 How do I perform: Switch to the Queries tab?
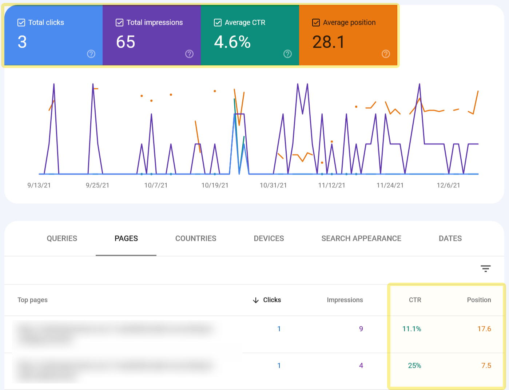coord(62,238)
